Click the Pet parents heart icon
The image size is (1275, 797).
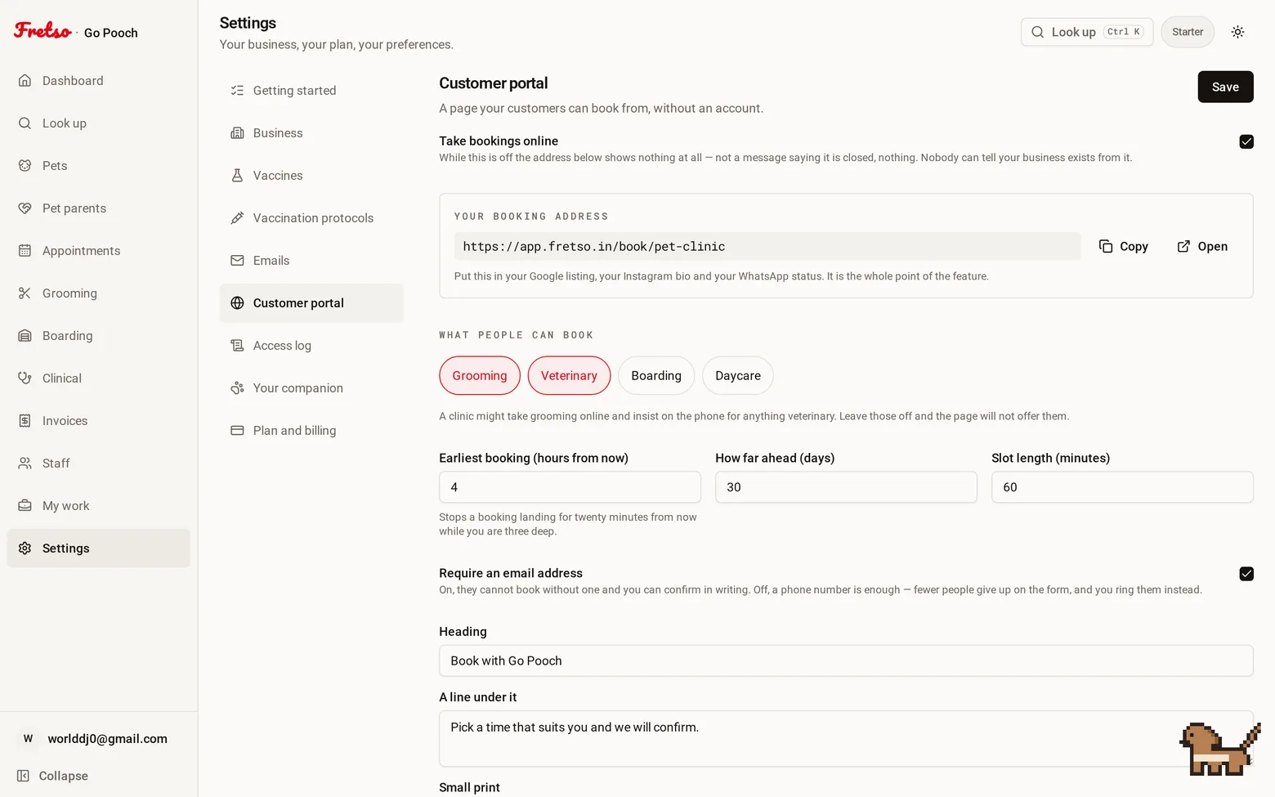tap(25, 208)
